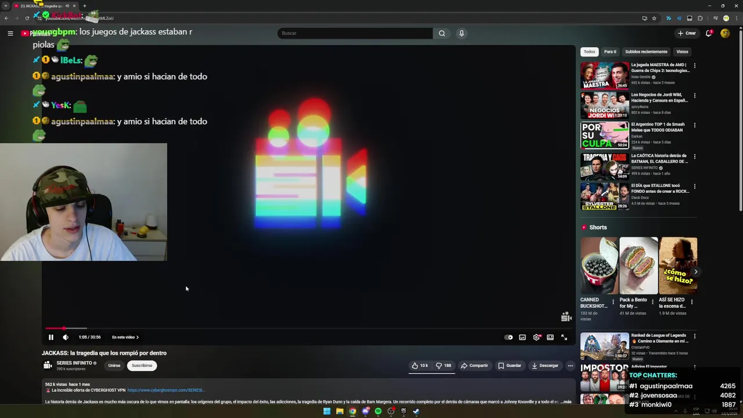Open the hamburger guide menu
Screen dimensions: 743x418
pyautogui.click(x=10, y=33)
